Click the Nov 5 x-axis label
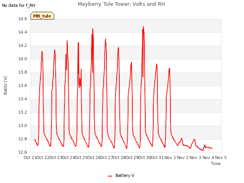The height and width of the screenshot is (183, 244). click(x=221, y=157)
